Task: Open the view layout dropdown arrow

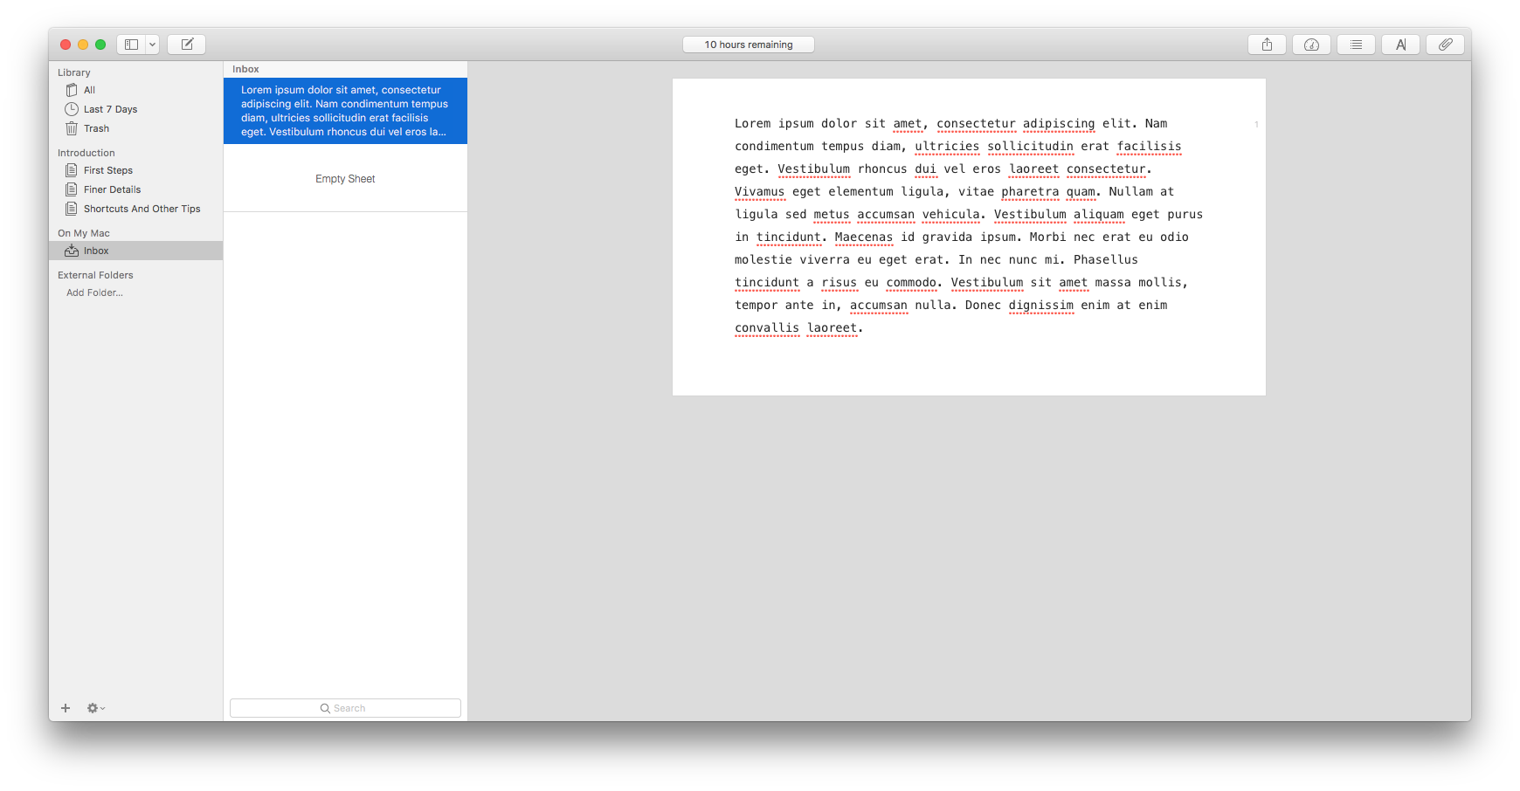Action: pyautogui.click(x=152, y=45)
